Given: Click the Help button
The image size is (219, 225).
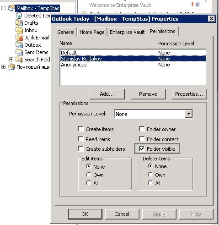Looking at the screenshot, I should (x=196, y=214).
